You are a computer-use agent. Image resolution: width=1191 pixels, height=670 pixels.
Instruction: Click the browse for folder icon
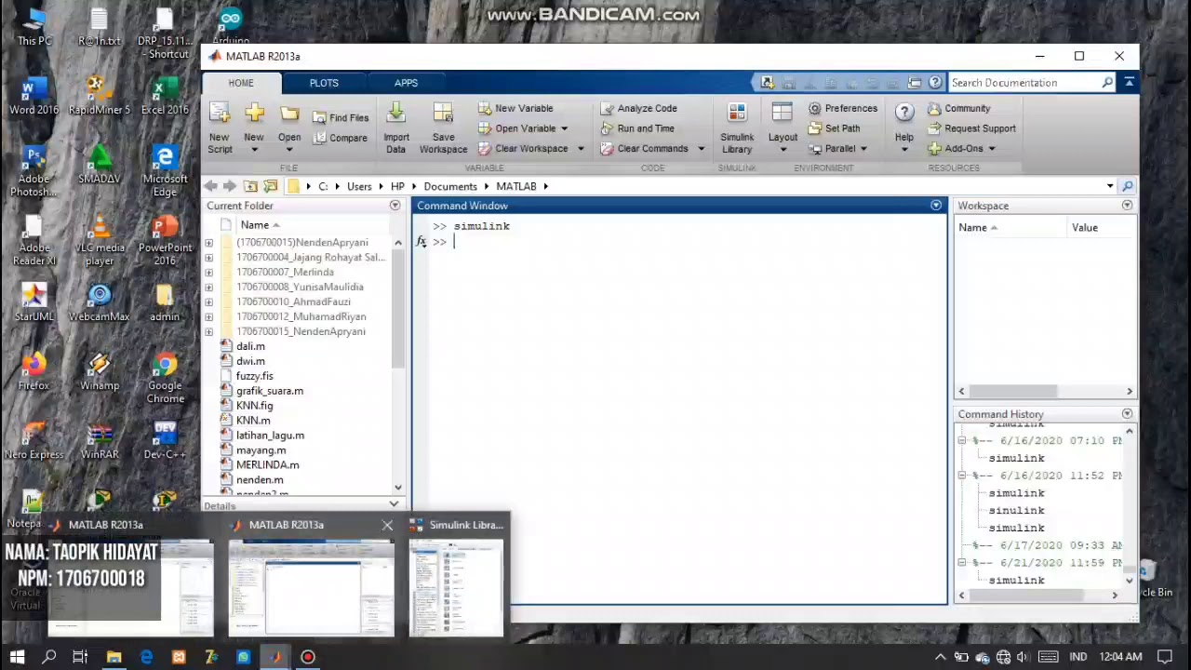coord(271,186)
